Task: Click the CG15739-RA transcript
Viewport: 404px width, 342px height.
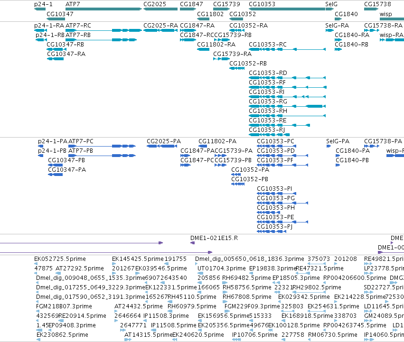Action: (221, 59)
